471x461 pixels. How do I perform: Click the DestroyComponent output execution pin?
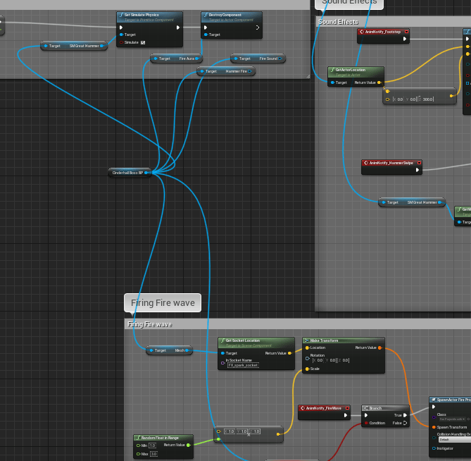click(x=258, y=27)
